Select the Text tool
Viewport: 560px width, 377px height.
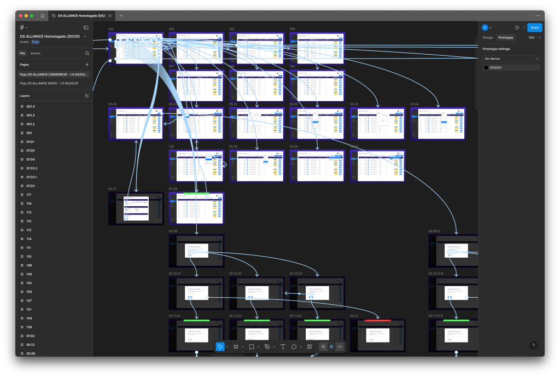click(x=283, y=346)
